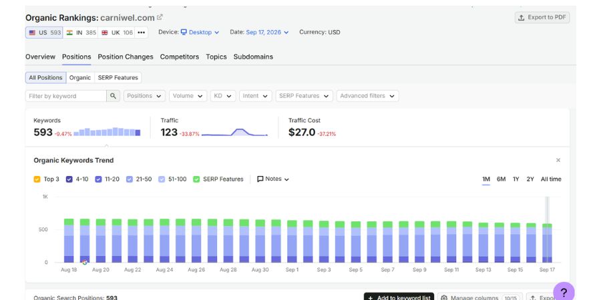
Task: Click the Keywords 593 value
Action: coord(43,133)
